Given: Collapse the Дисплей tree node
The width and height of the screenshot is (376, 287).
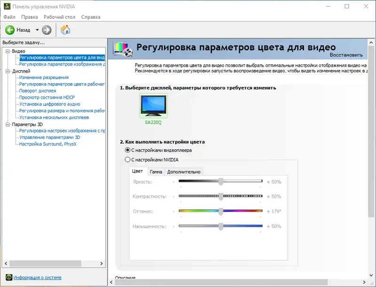Looking at the screenshot, I should (8, 71).
